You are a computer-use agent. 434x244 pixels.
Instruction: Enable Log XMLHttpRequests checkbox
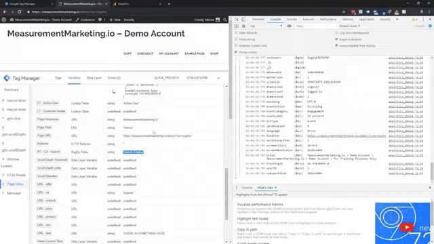pyautogui.click(x=336, y=33)
